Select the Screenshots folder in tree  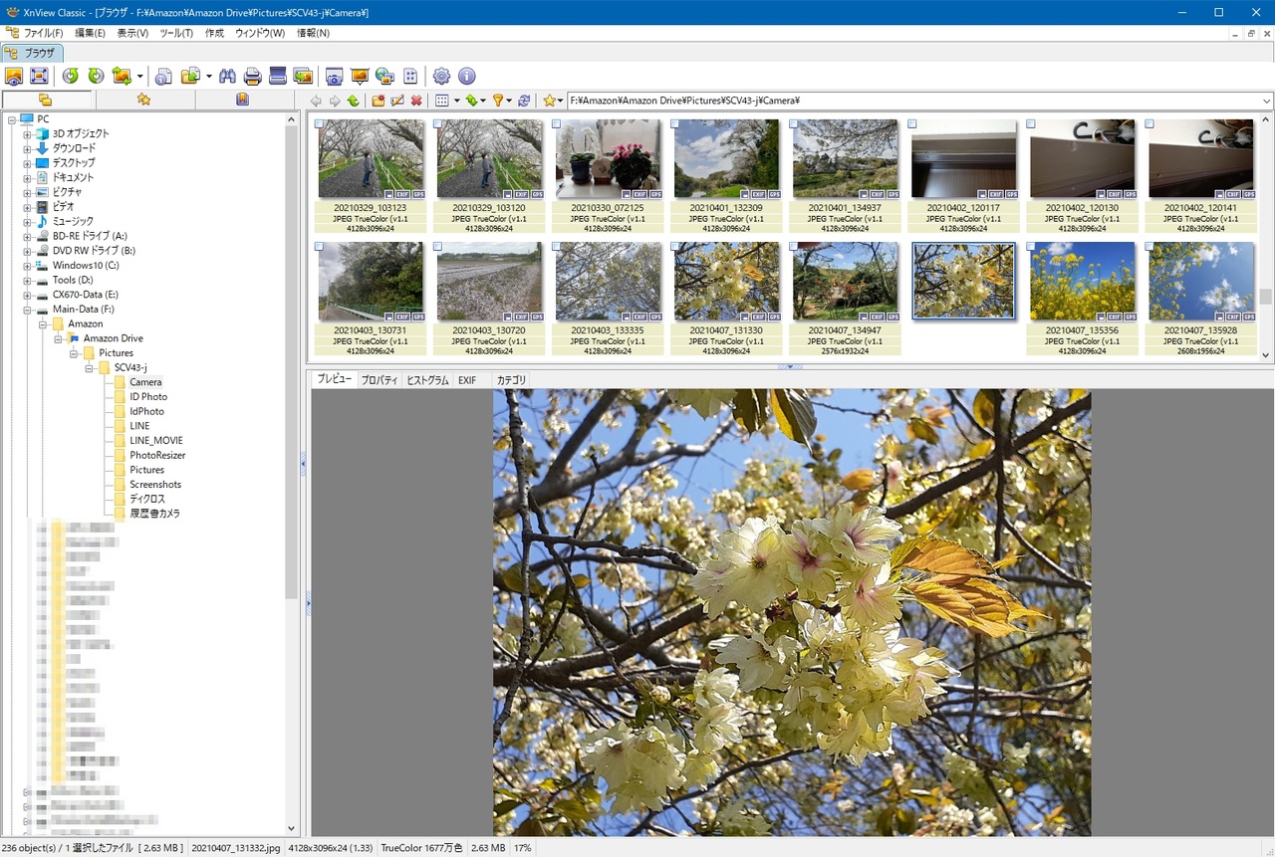tap(155, 485)
